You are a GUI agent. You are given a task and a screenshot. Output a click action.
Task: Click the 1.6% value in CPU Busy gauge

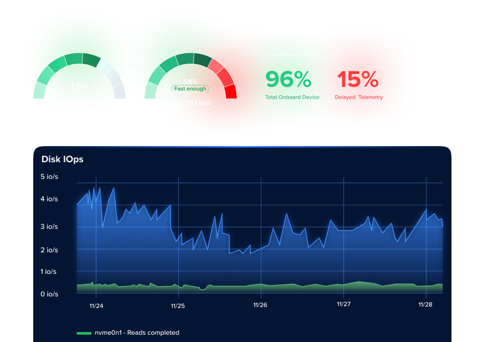coord(79,86)
